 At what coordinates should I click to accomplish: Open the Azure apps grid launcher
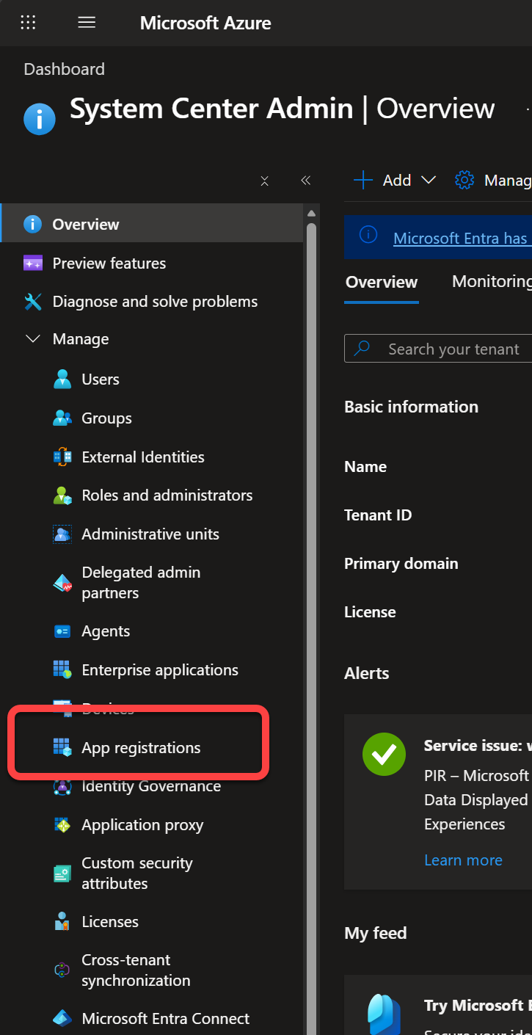28,22
